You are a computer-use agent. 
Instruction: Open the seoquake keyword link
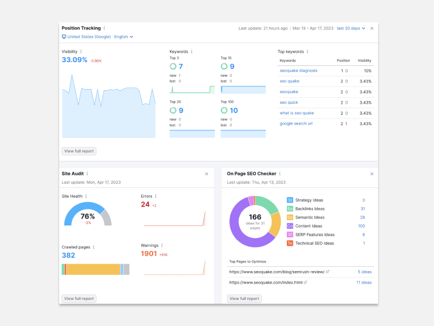coord(288,92)
